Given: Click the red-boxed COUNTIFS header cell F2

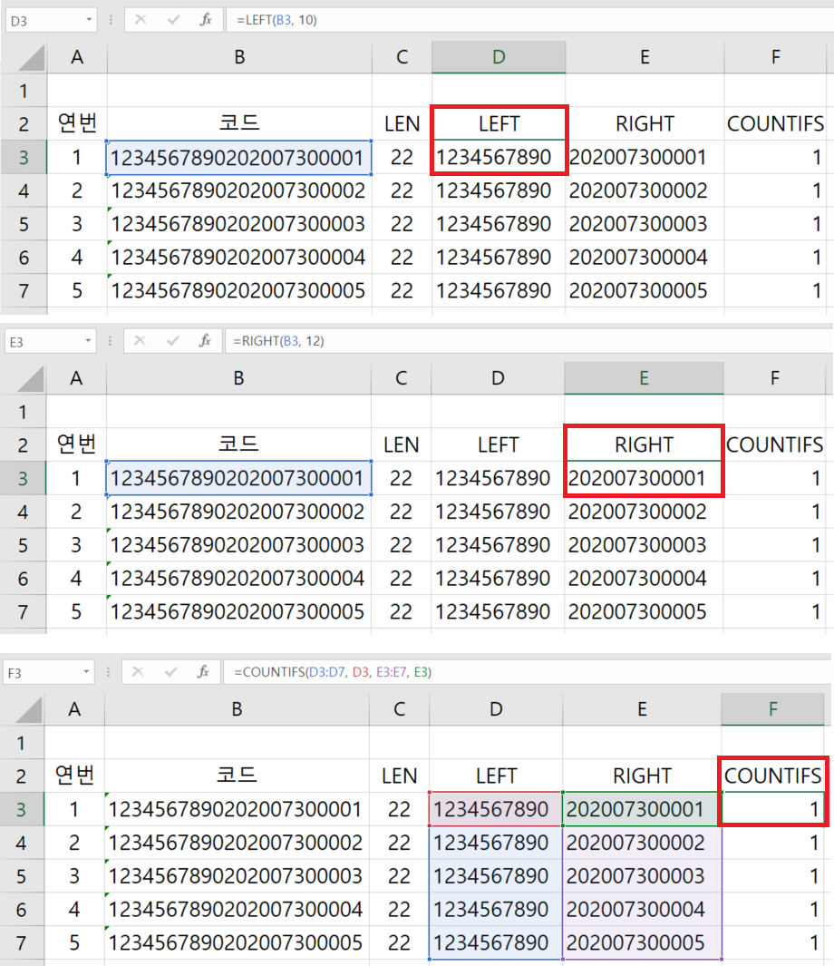Looking at the screenshot, I should pyautogui.click(x=773, y=776).
